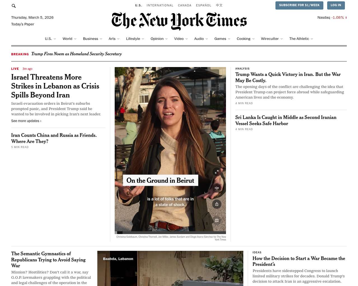Expand The Athletic dropdown chevron
The image size is (358, 286).
coord(312,39)
